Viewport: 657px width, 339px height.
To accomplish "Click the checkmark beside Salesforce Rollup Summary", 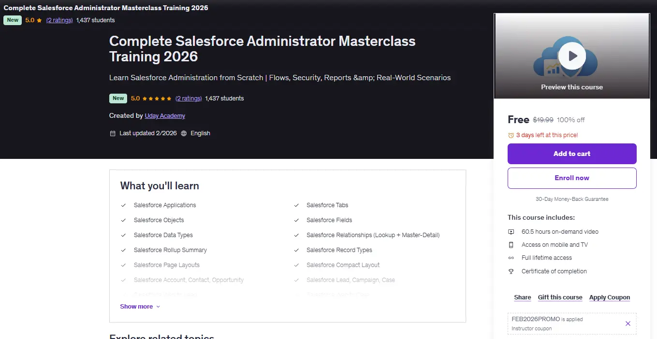I will pos(123,250).
